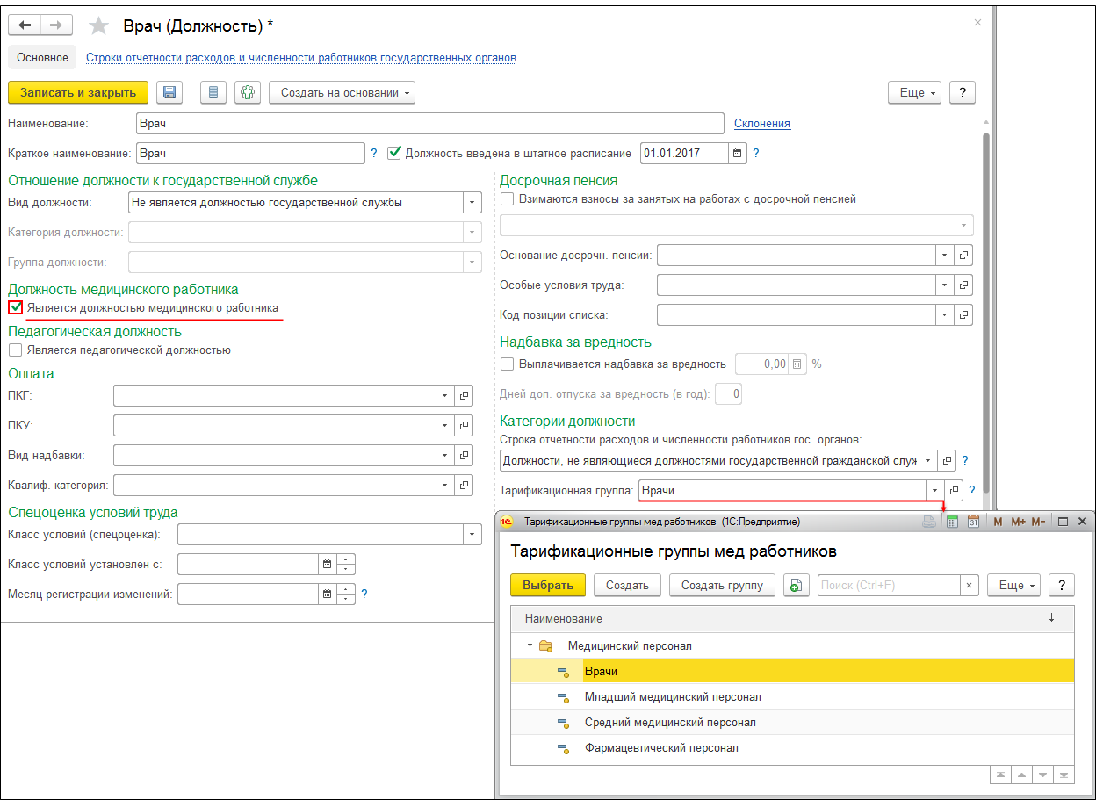Open Особые условия труда linked item
The width and height of the screenshot is (1096, 800).
[964, 285]
